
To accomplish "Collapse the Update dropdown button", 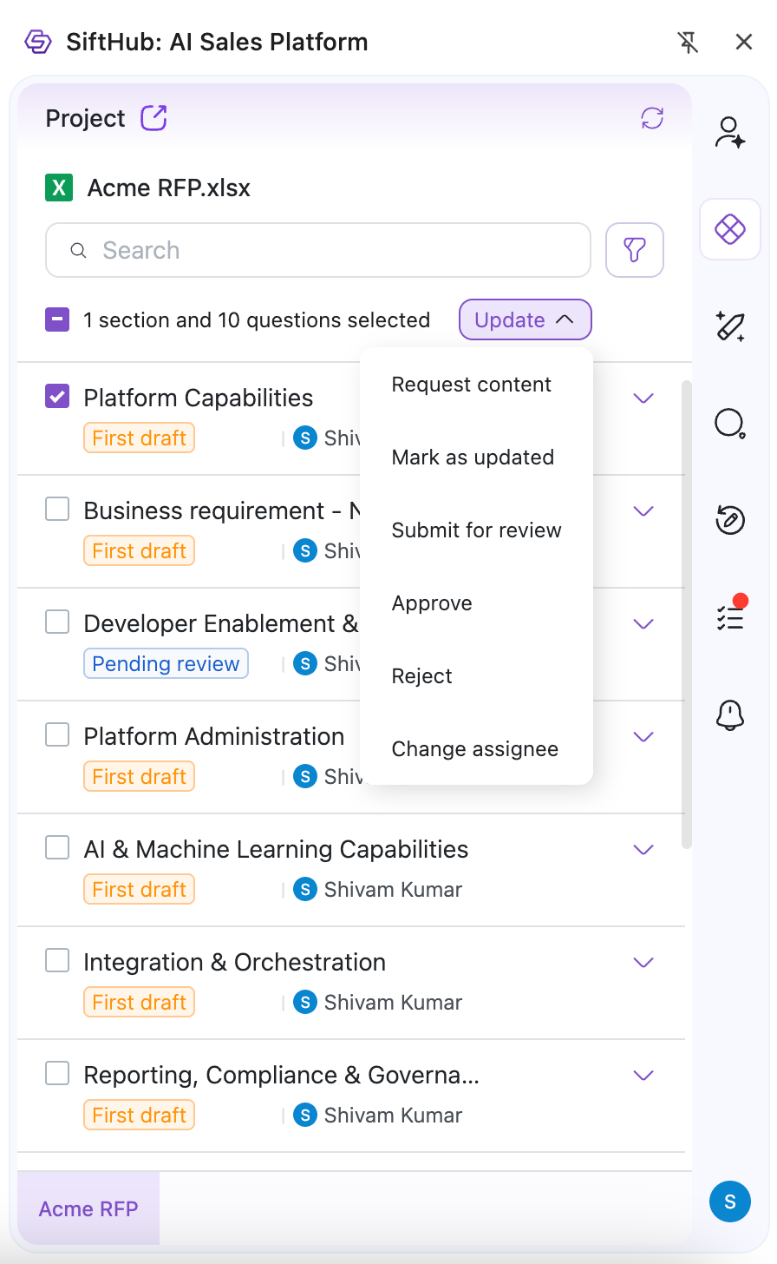I will click(525, 319).
